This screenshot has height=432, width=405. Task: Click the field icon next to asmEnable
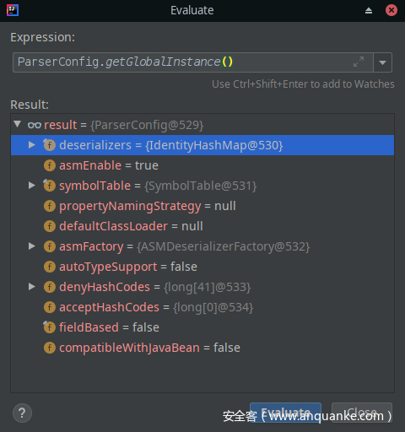pos(50,165)
